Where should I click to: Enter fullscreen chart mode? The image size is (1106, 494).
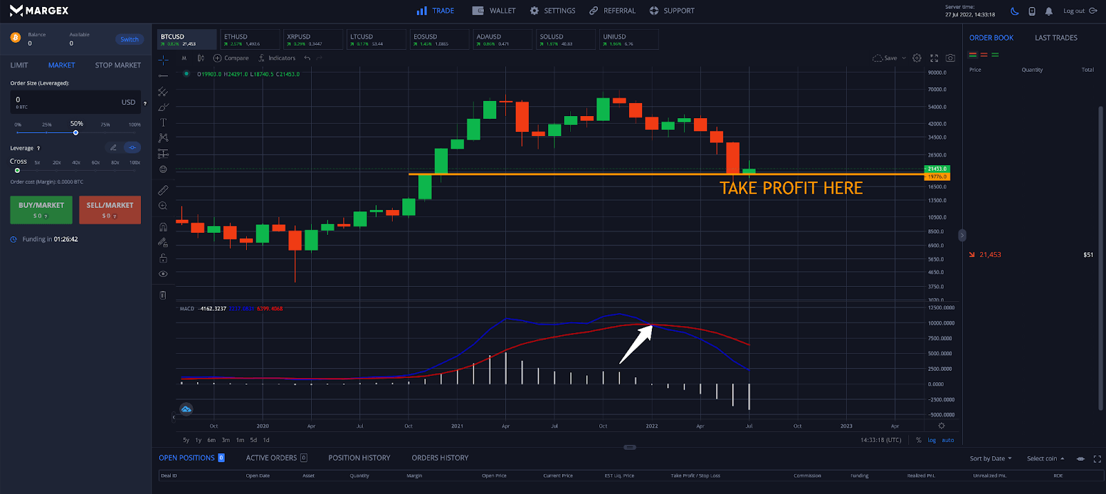[934, 58]
